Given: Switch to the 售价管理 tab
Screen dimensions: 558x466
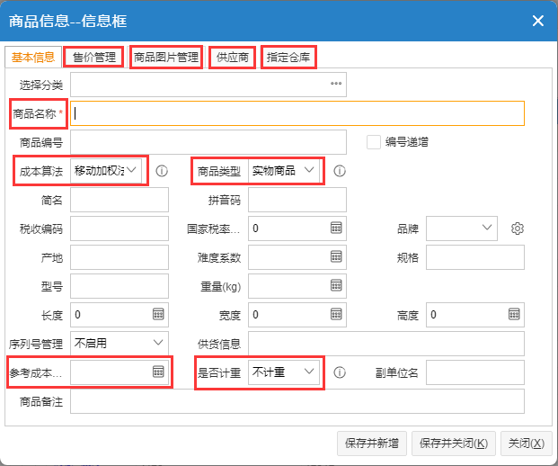Looking at the screenshot, I should [x=94, y=57].
